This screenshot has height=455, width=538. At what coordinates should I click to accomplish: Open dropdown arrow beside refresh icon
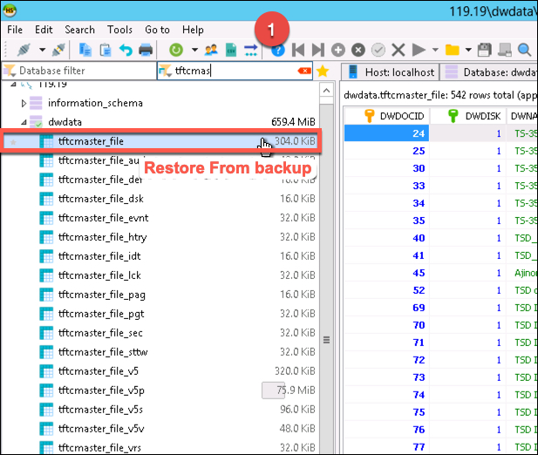(194, 50)
